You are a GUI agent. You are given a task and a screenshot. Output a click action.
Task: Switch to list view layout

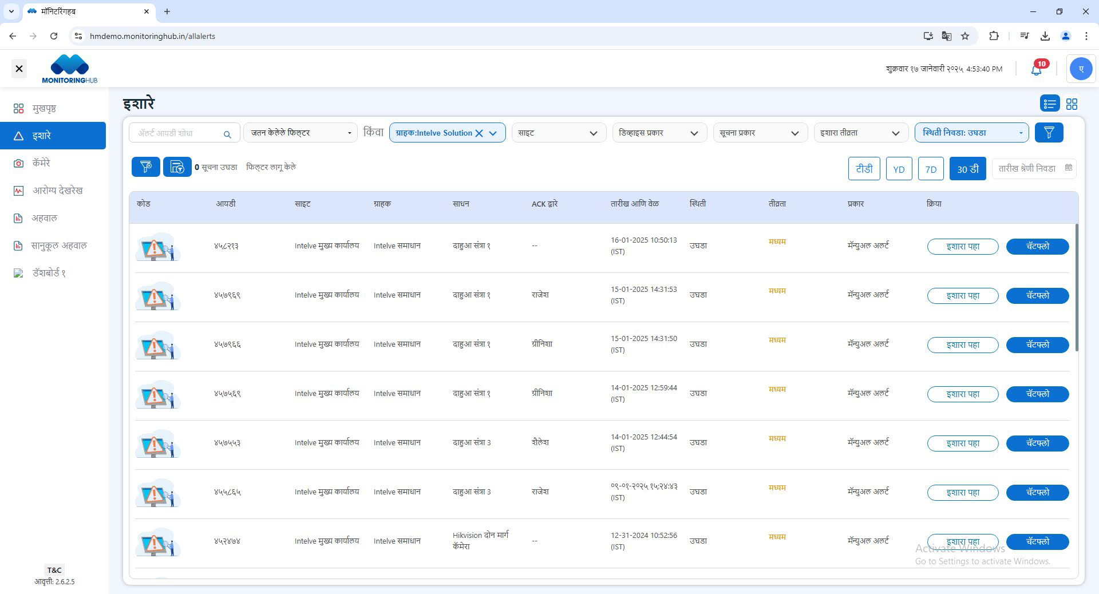1049,104
